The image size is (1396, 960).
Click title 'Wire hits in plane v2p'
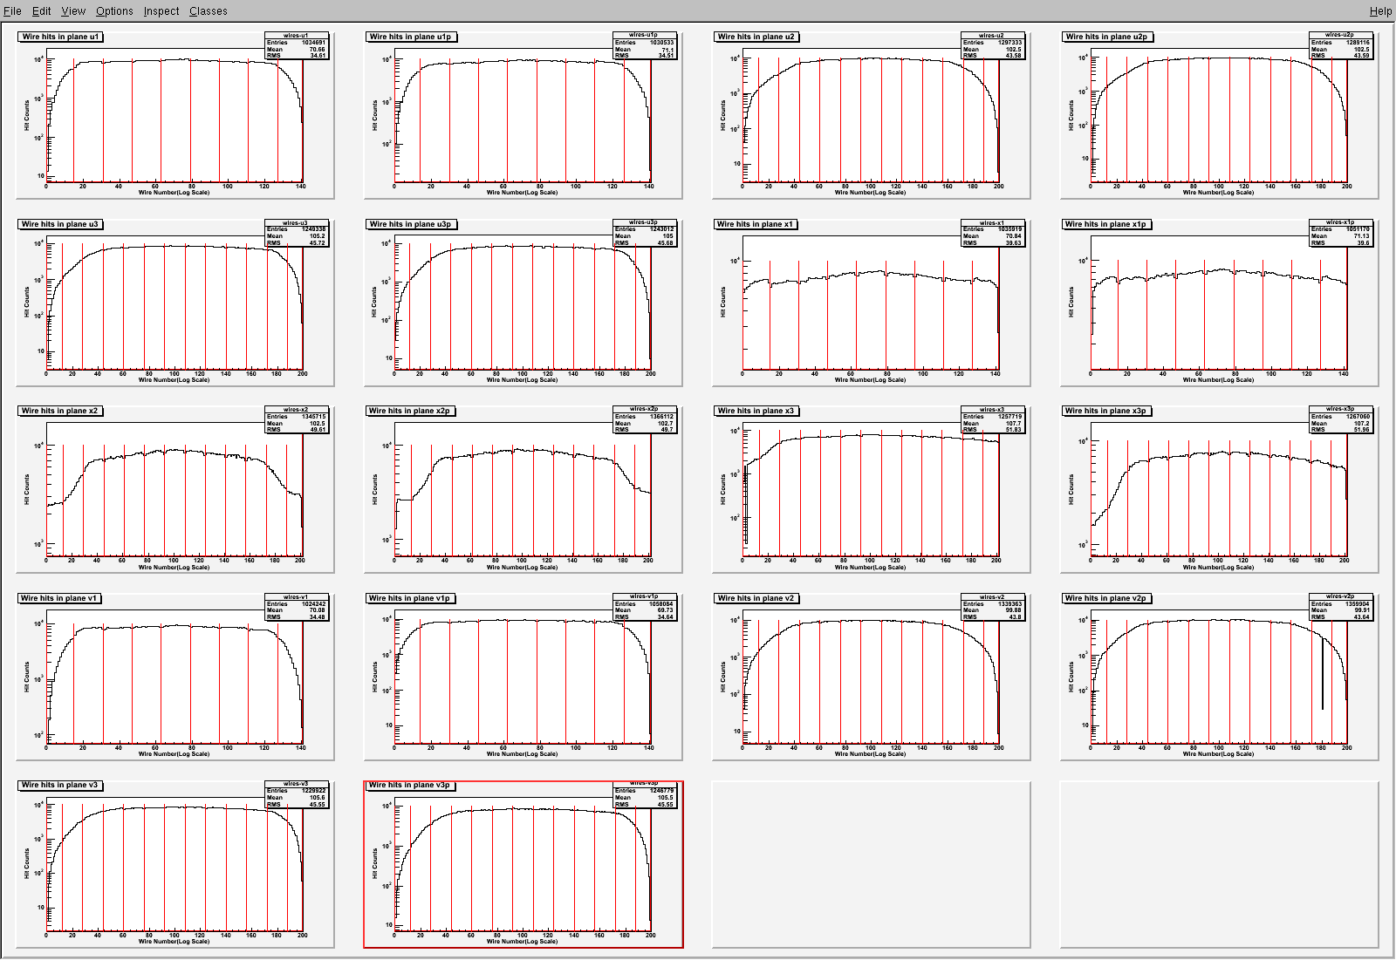pos(1105,598)
